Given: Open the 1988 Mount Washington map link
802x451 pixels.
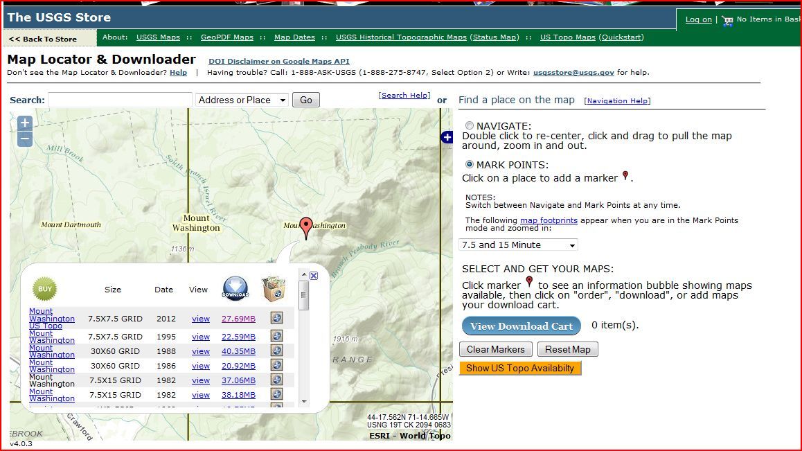Looking at the screenshot, I should tap(52, 351).
